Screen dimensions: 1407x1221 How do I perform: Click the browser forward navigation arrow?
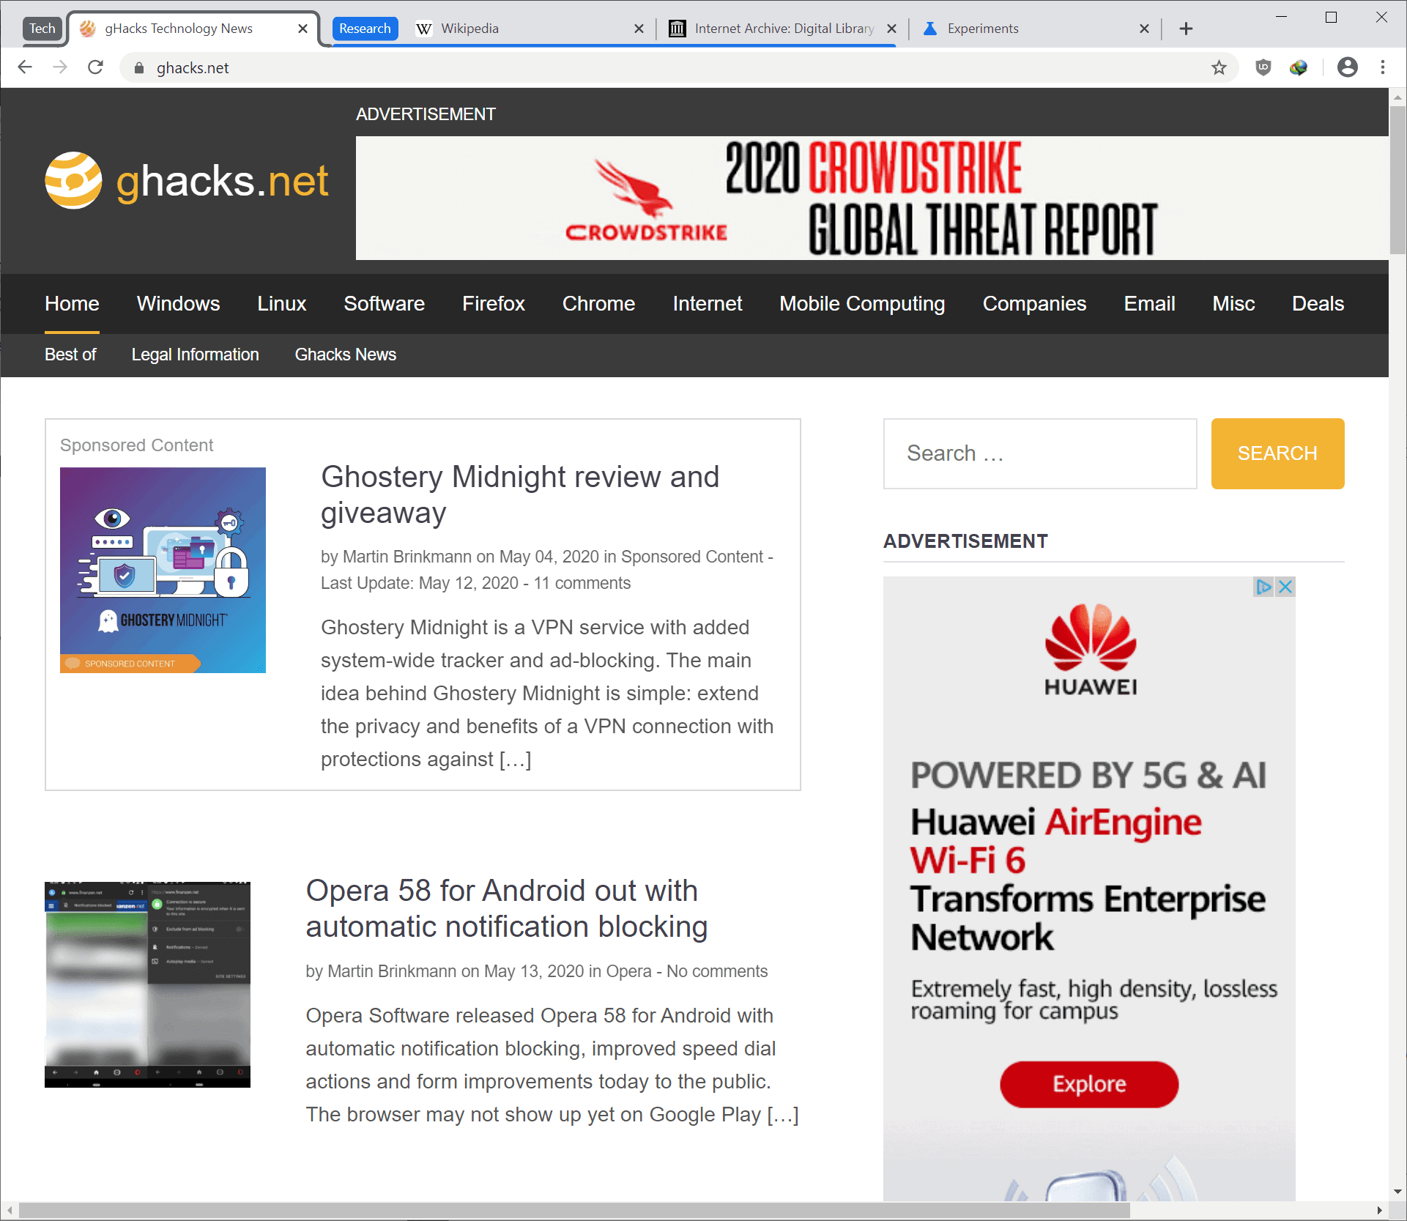coord(57,67)
